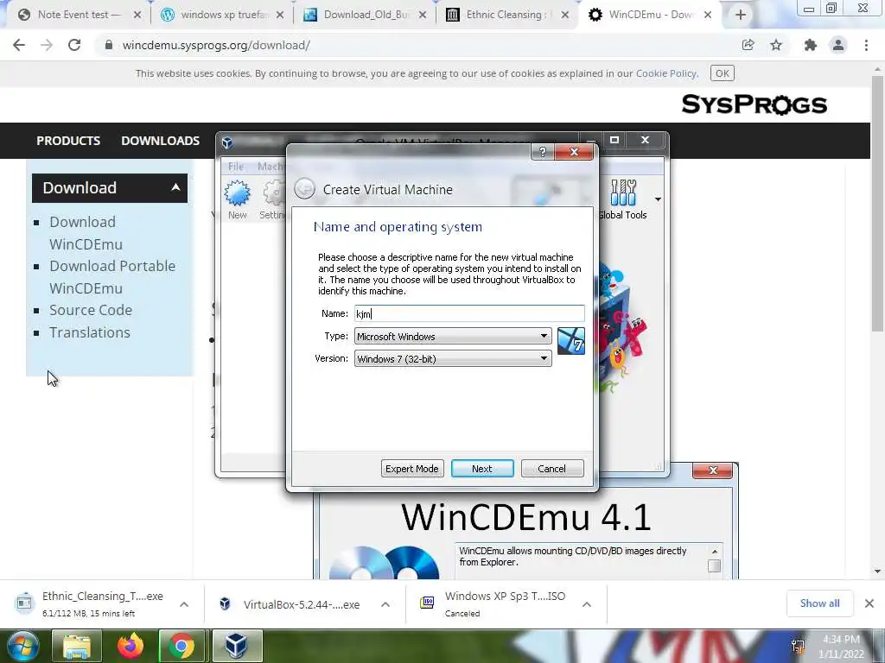Open File menu in VirtualBox Manager
The height and width of the screenshot is (663, 885).
(235, 167)
